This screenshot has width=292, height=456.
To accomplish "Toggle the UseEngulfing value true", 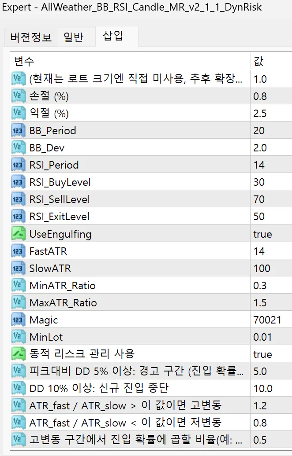I will (x=262, y=234).
